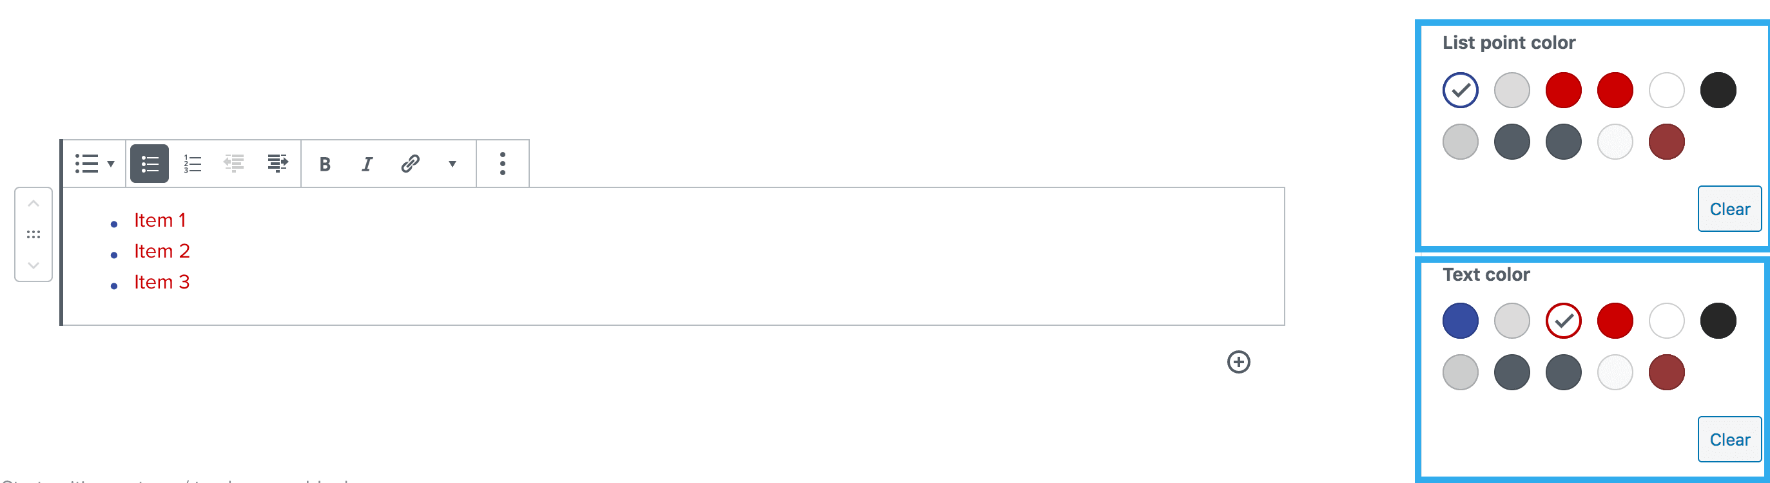
Task: Indent the list item
Action: tap(278, 164)
